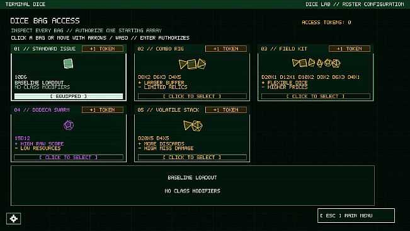This screenshot has height=231, width=410.
Task: Click "- Low Resources" drawback text
Action: click(x=38, y=148)
